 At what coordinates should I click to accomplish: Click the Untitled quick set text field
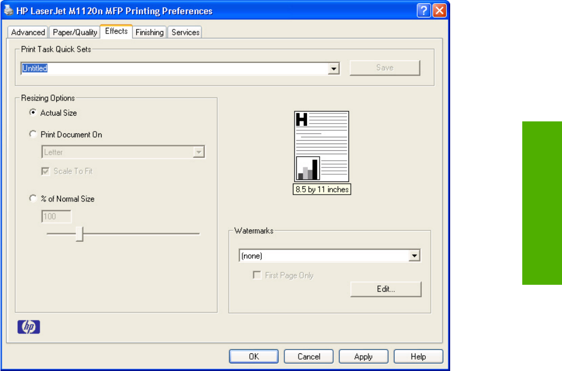(174, 69)
